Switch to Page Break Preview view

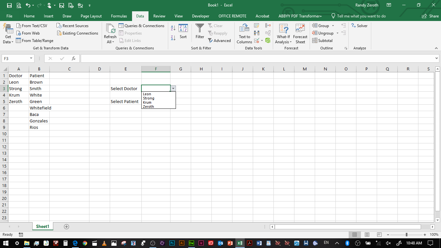[379, 234]
